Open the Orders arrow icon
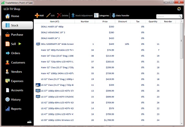 [x=8, y=53]
